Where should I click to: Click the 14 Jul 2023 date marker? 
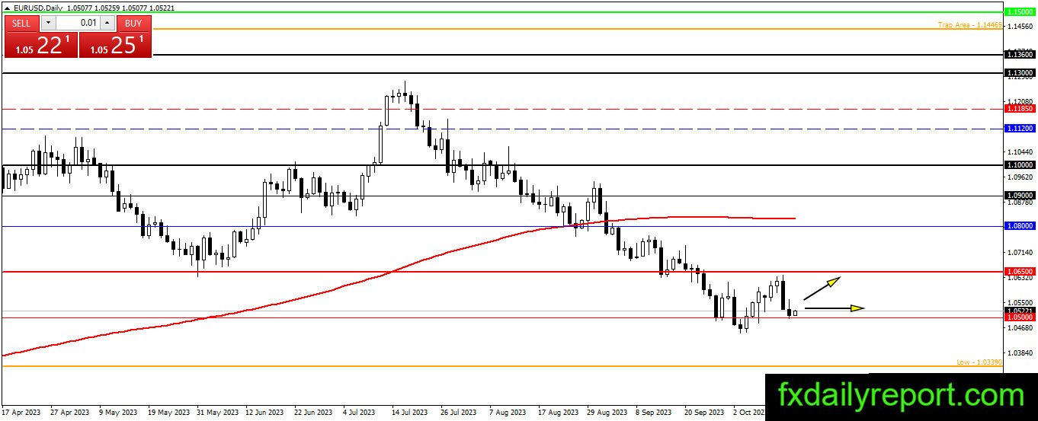(408, 413)
